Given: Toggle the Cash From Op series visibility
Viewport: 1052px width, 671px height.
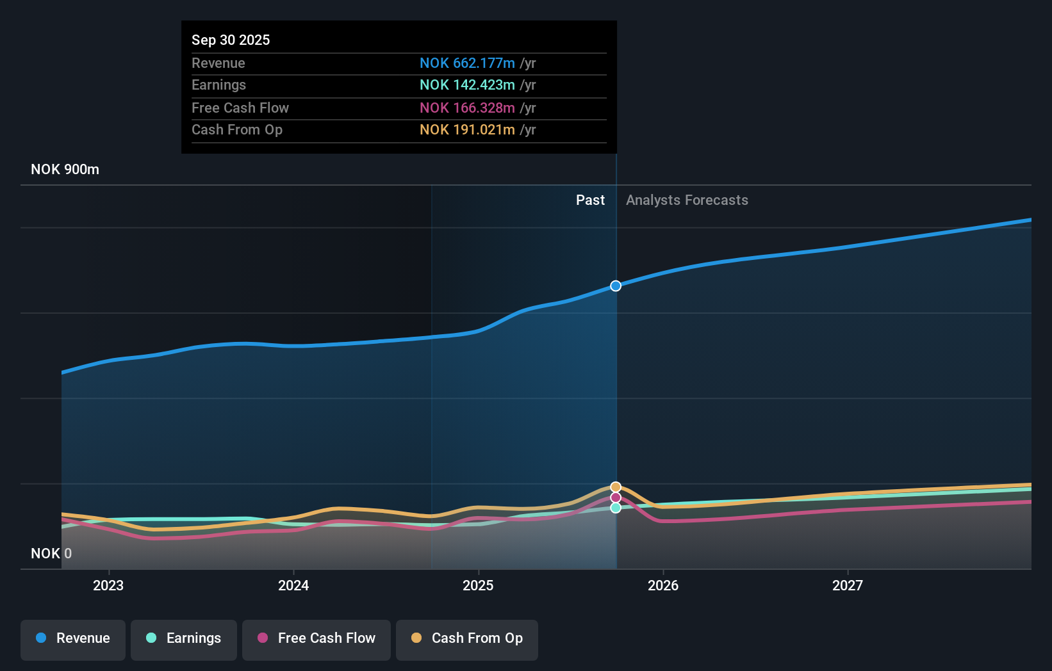Looking at the screenshot, I should tap(466, 638).
